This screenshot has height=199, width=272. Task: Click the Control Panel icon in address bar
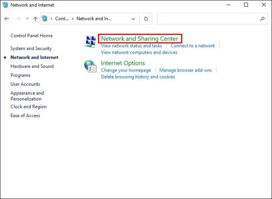[x=45, y=18]
